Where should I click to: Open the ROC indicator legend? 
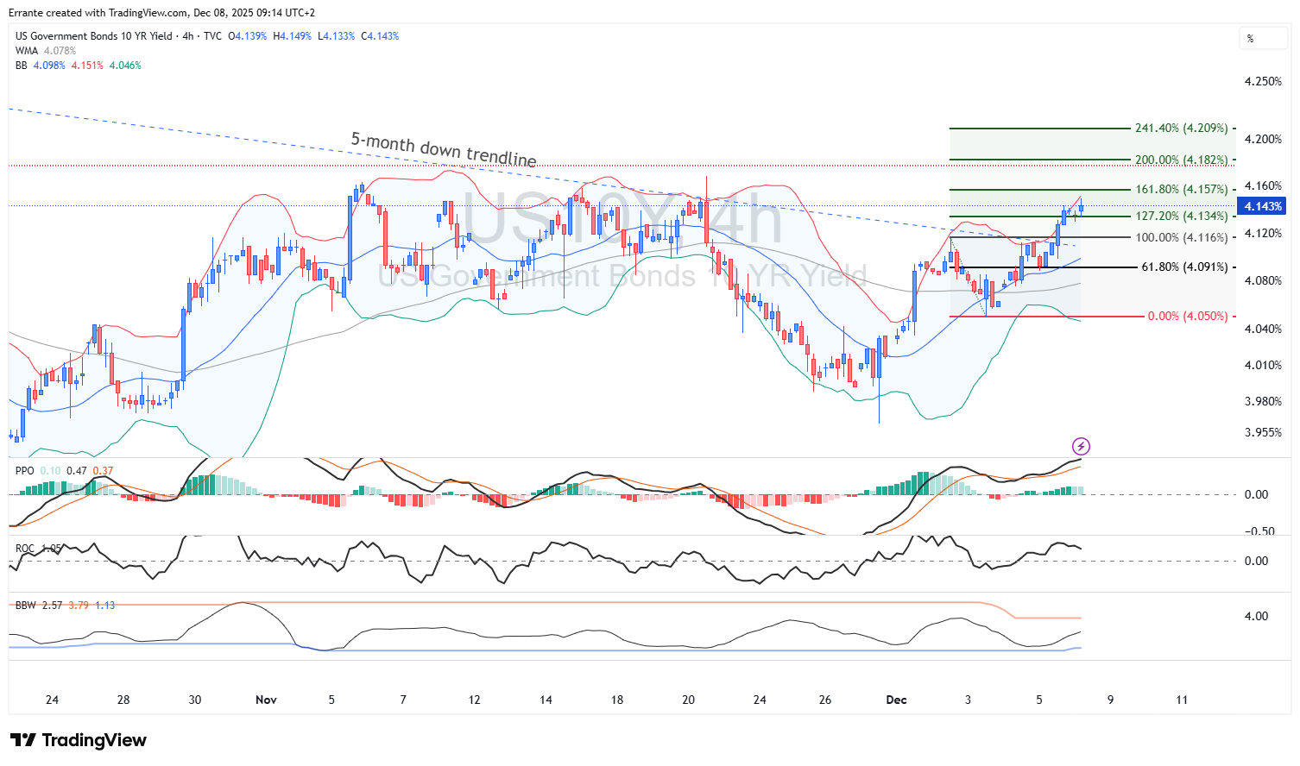[x=25, y=549]
